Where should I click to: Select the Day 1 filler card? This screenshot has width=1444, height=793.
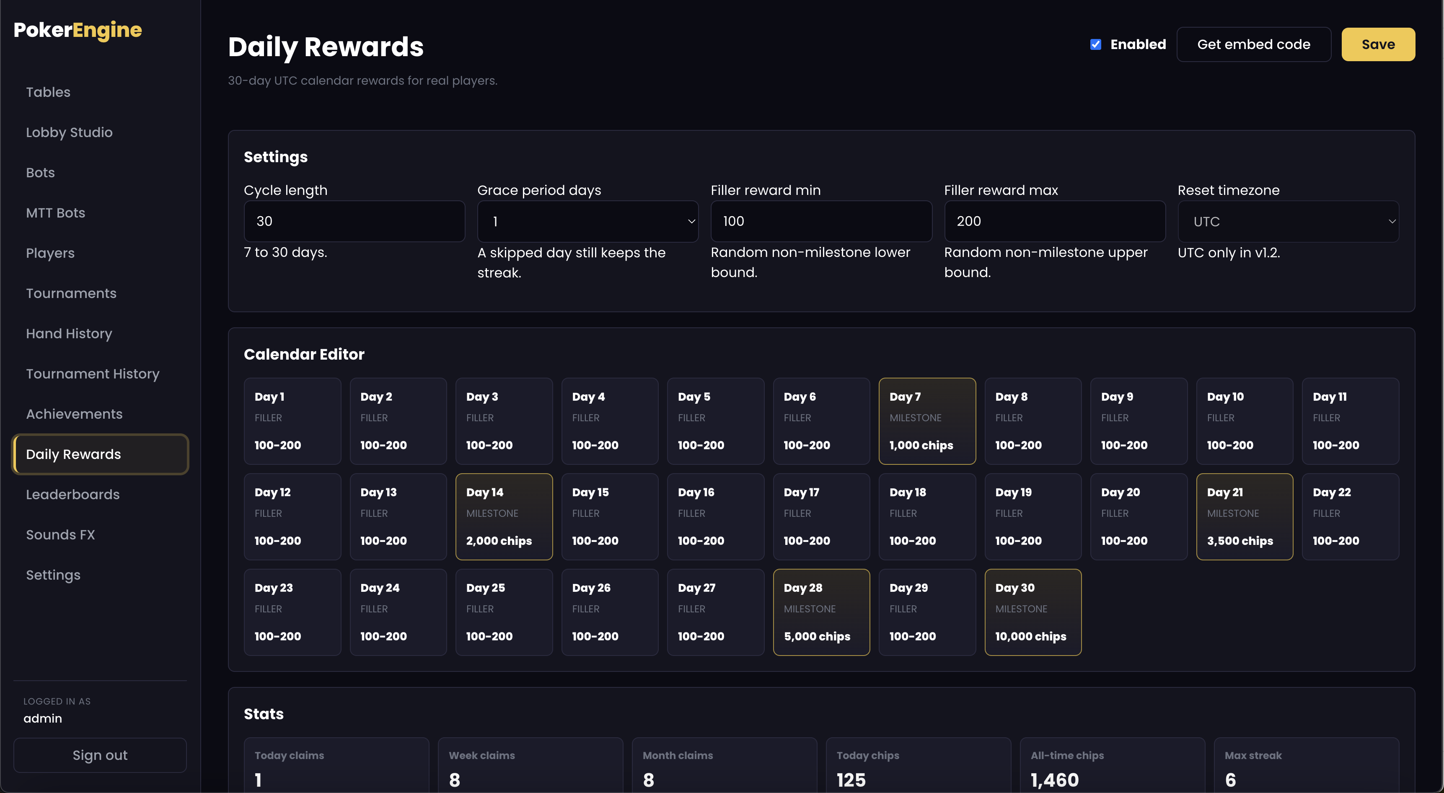(x=292, y=421)
